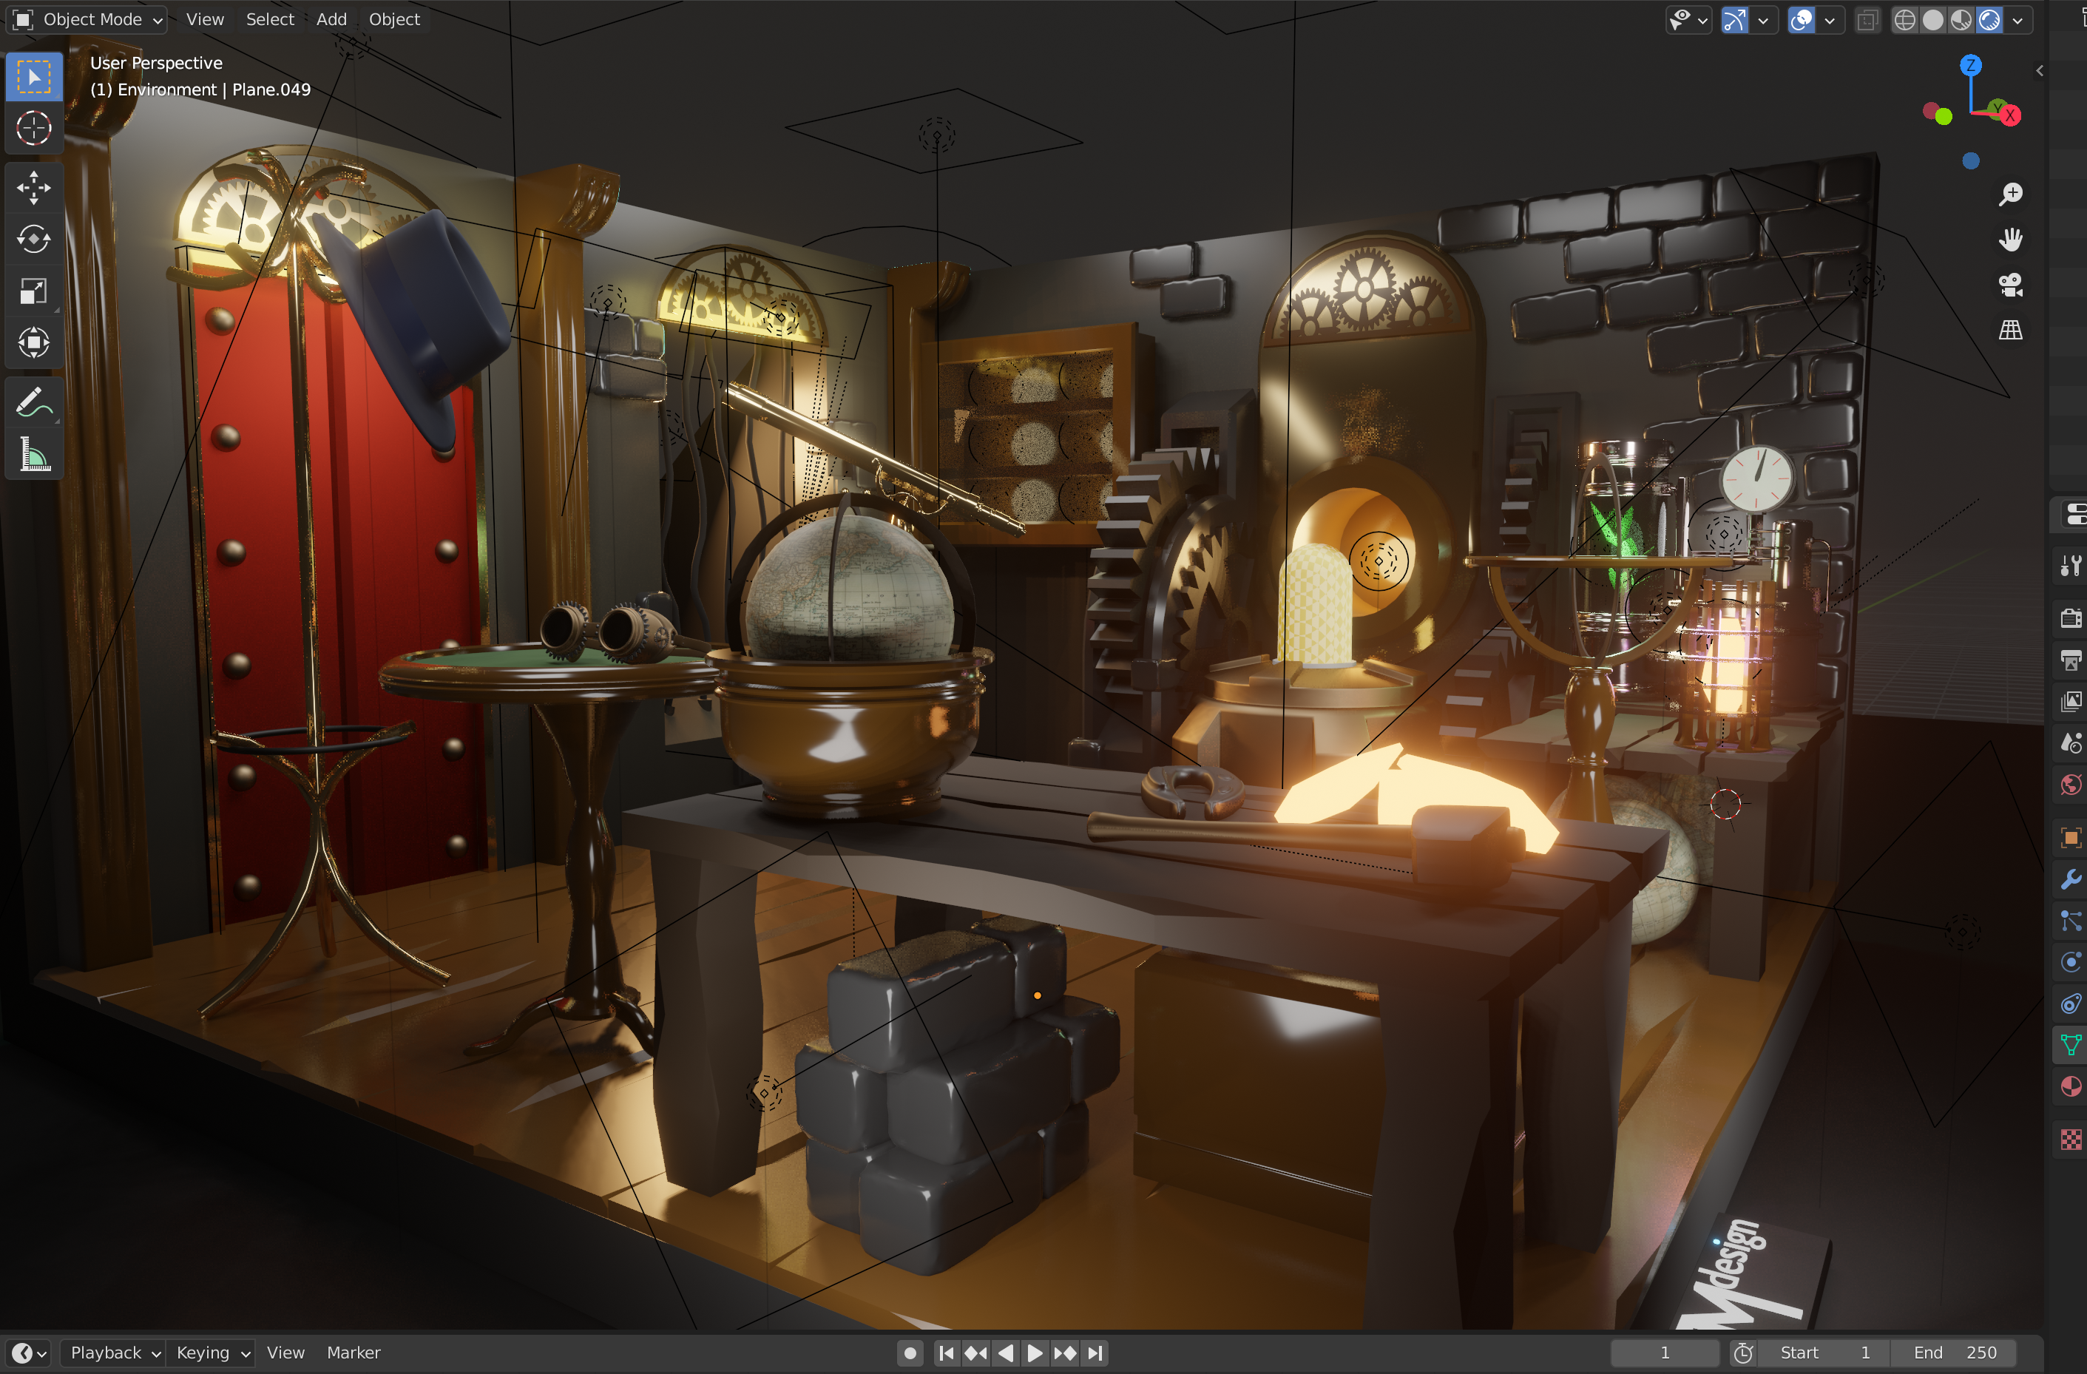Image resolution: width=2087 pixels, height=1374 pixels.
Task: Activate the 3D Cursor tool
Action: [34, 129]
